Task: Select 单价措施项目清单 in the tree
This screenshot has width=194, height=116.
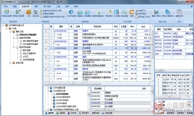Action: click(30, 41)
